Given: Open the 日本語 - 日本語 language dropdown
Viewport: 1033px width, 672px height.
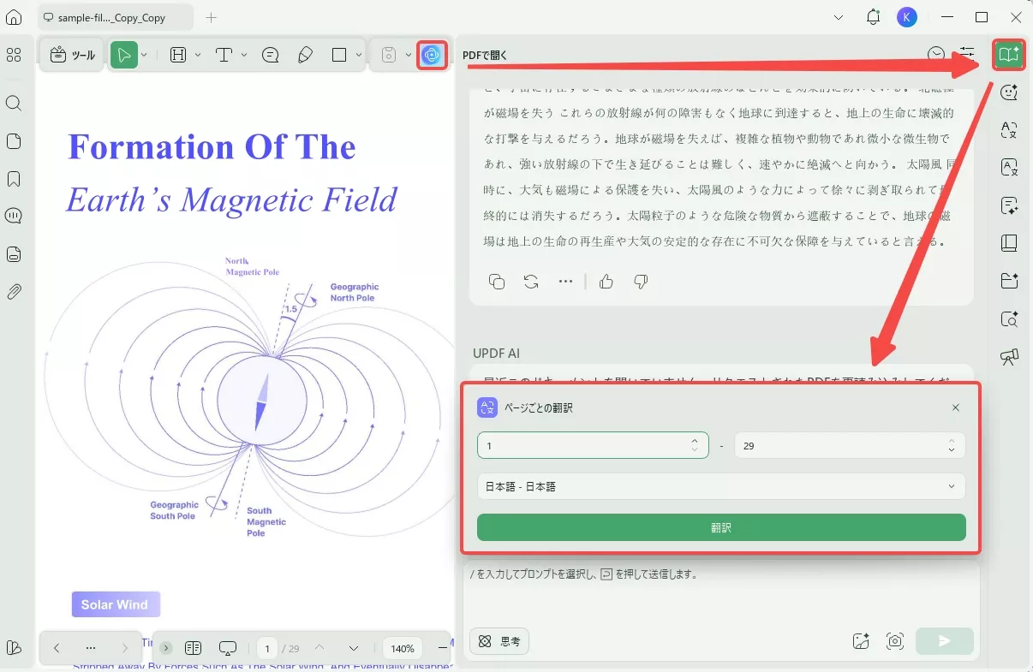Looking at the screenshot, I should [720, 486].
